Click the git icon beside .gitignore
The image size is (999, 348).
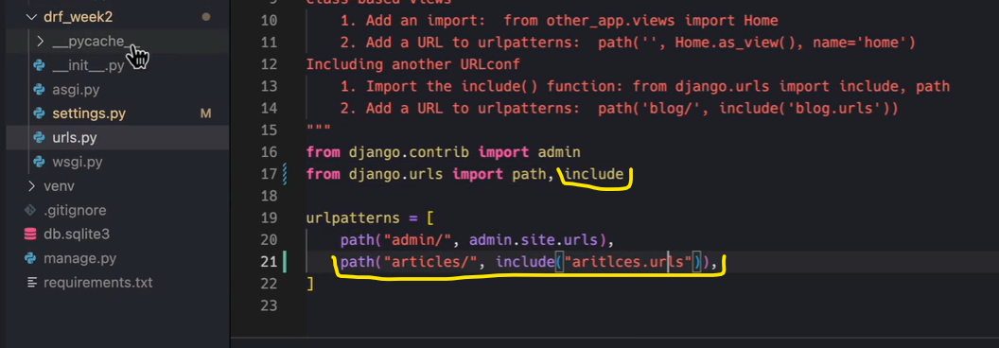point(30,210)
